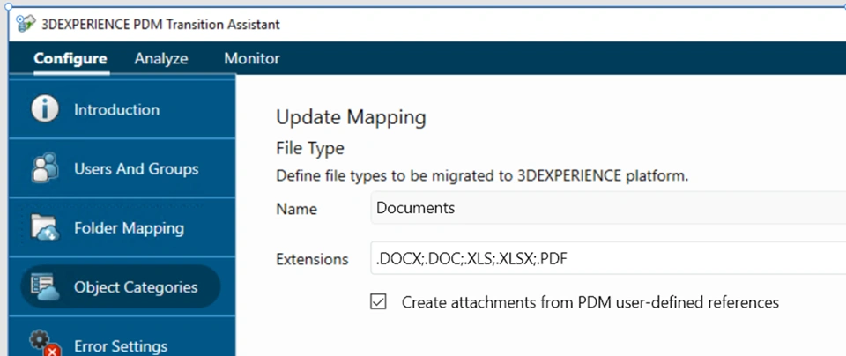Select Object Categories sidebar item
The image size is (846, 356).
coord(136,286)
